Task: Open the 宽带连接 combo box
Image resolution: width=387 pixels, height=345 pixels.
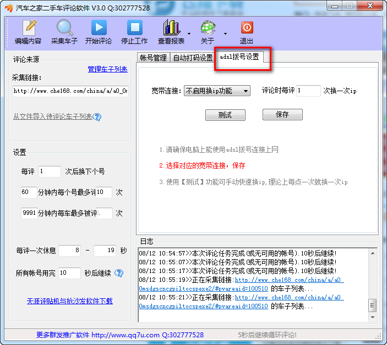Action: coord(217,91)
